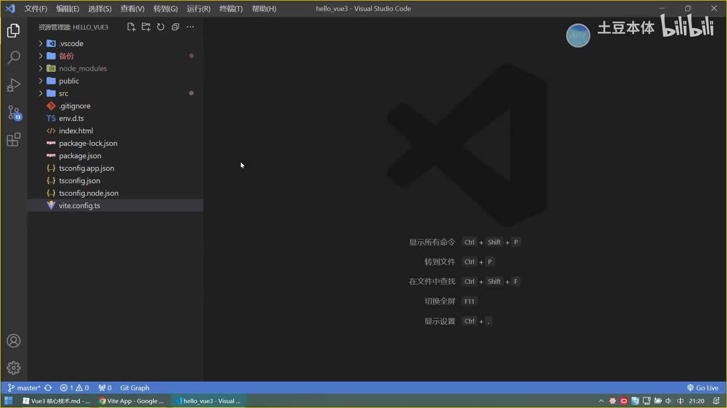
Task: Click hello_vue3 Visual Studio Code taskbar button
Action: (208, 401)
